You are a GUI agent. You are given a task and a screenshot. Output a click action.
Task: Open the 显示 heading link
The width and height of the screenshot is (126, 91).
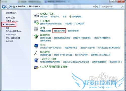[43, 45]
